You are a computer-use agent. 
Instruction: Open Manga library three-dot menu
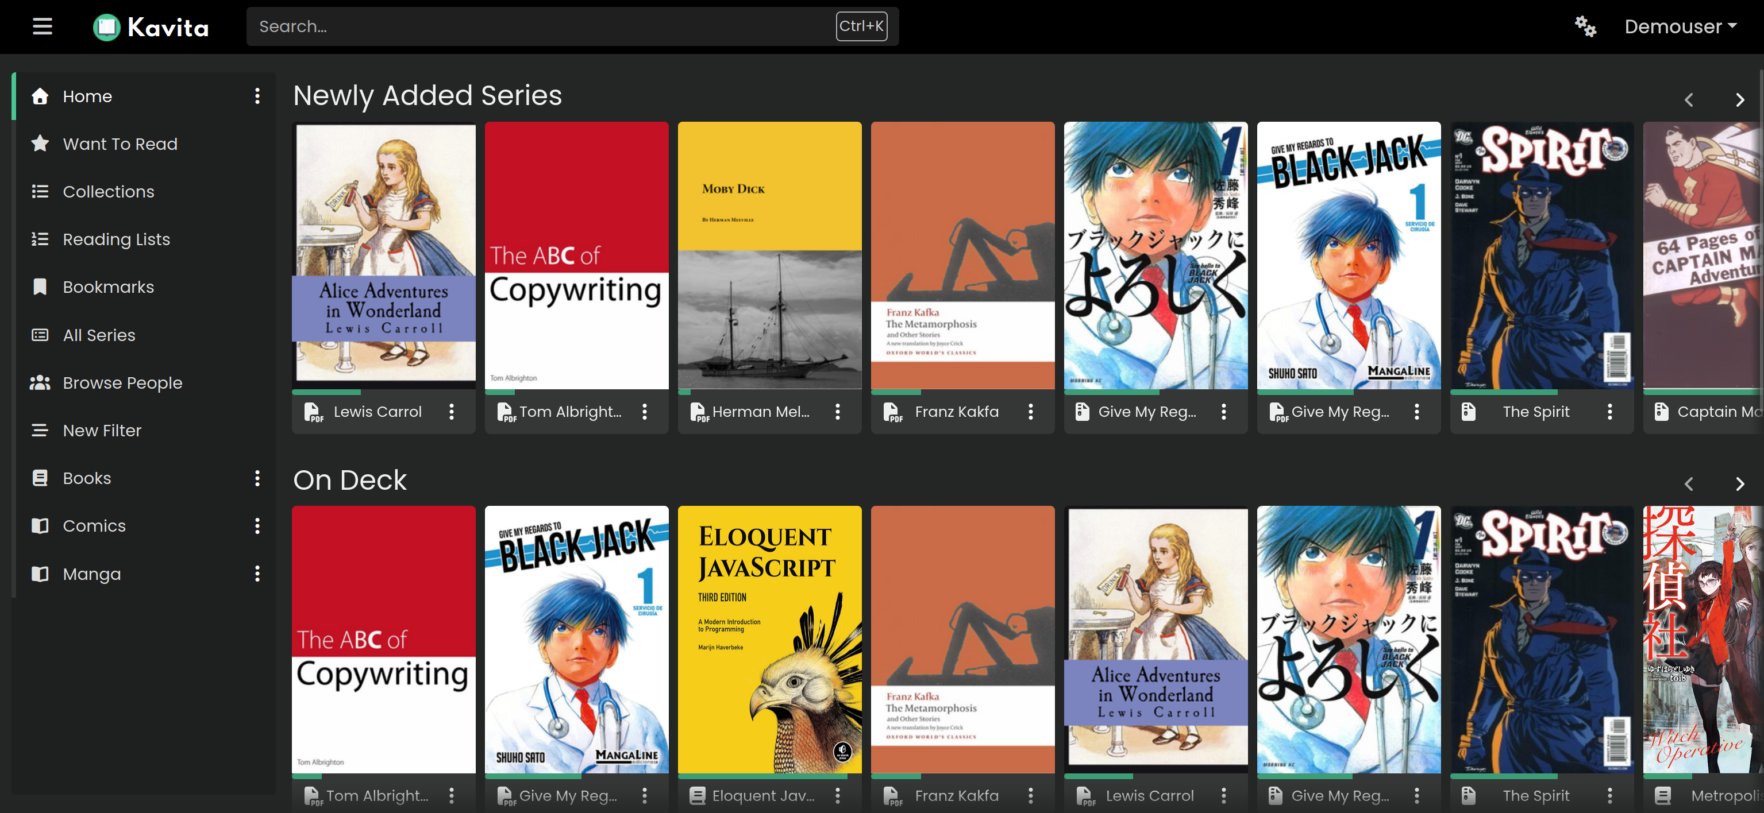(x=257, y=574)
